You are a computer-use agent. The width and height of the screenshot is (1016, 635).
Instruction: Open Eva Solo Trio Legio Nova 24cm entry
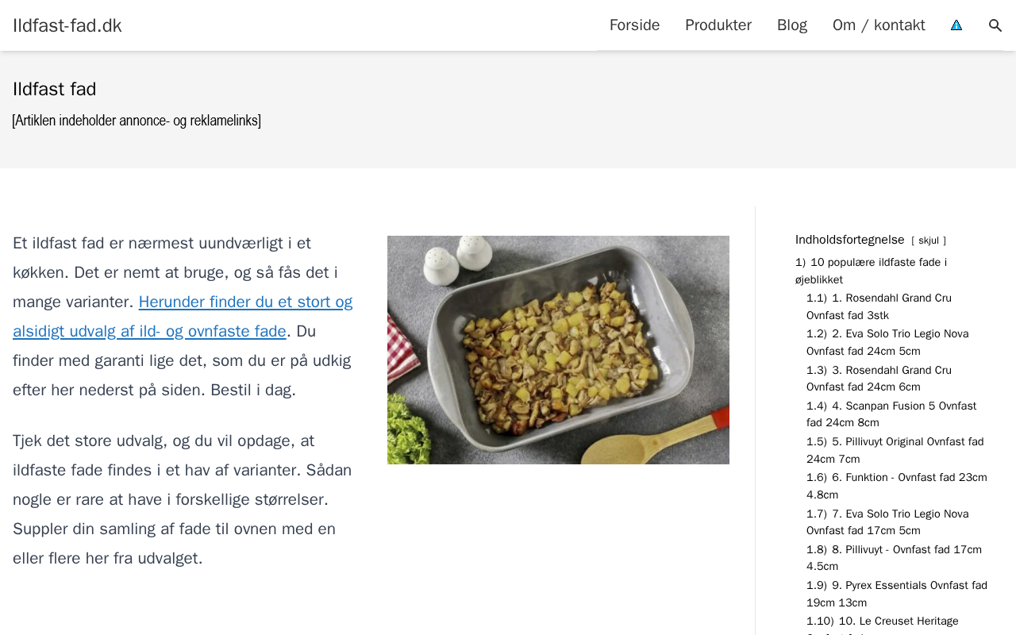(887, 342)
